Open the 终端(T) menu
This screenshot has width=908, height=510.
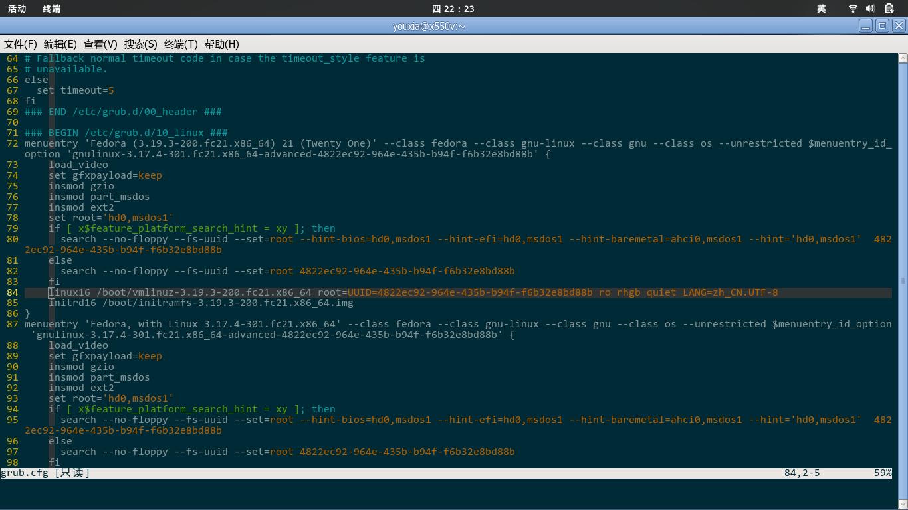[x=181, y=44]
